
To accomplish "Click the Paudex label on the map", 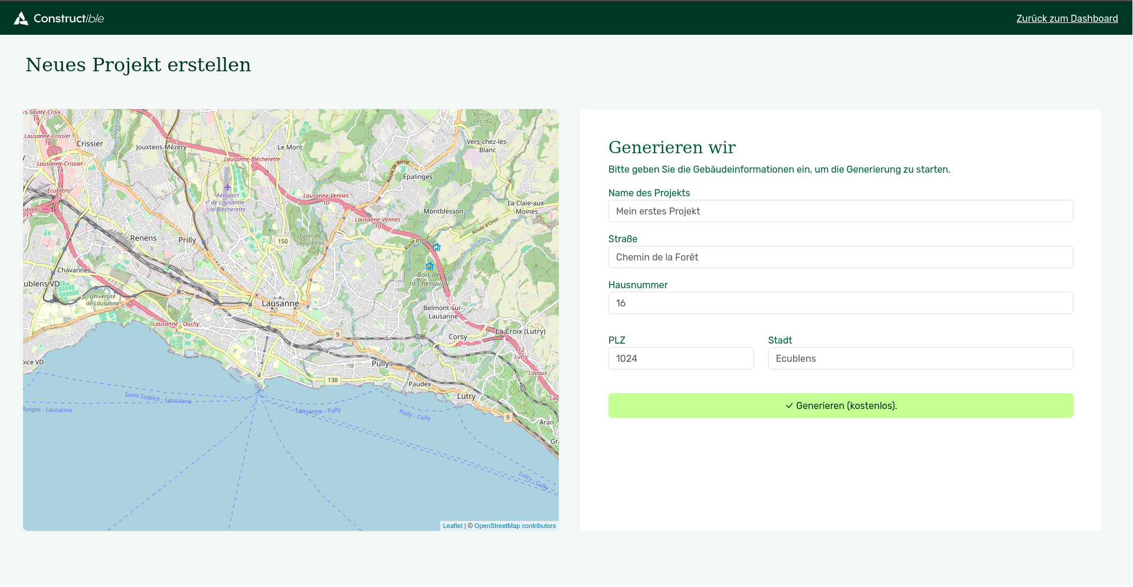I will (x=420, y=384).
